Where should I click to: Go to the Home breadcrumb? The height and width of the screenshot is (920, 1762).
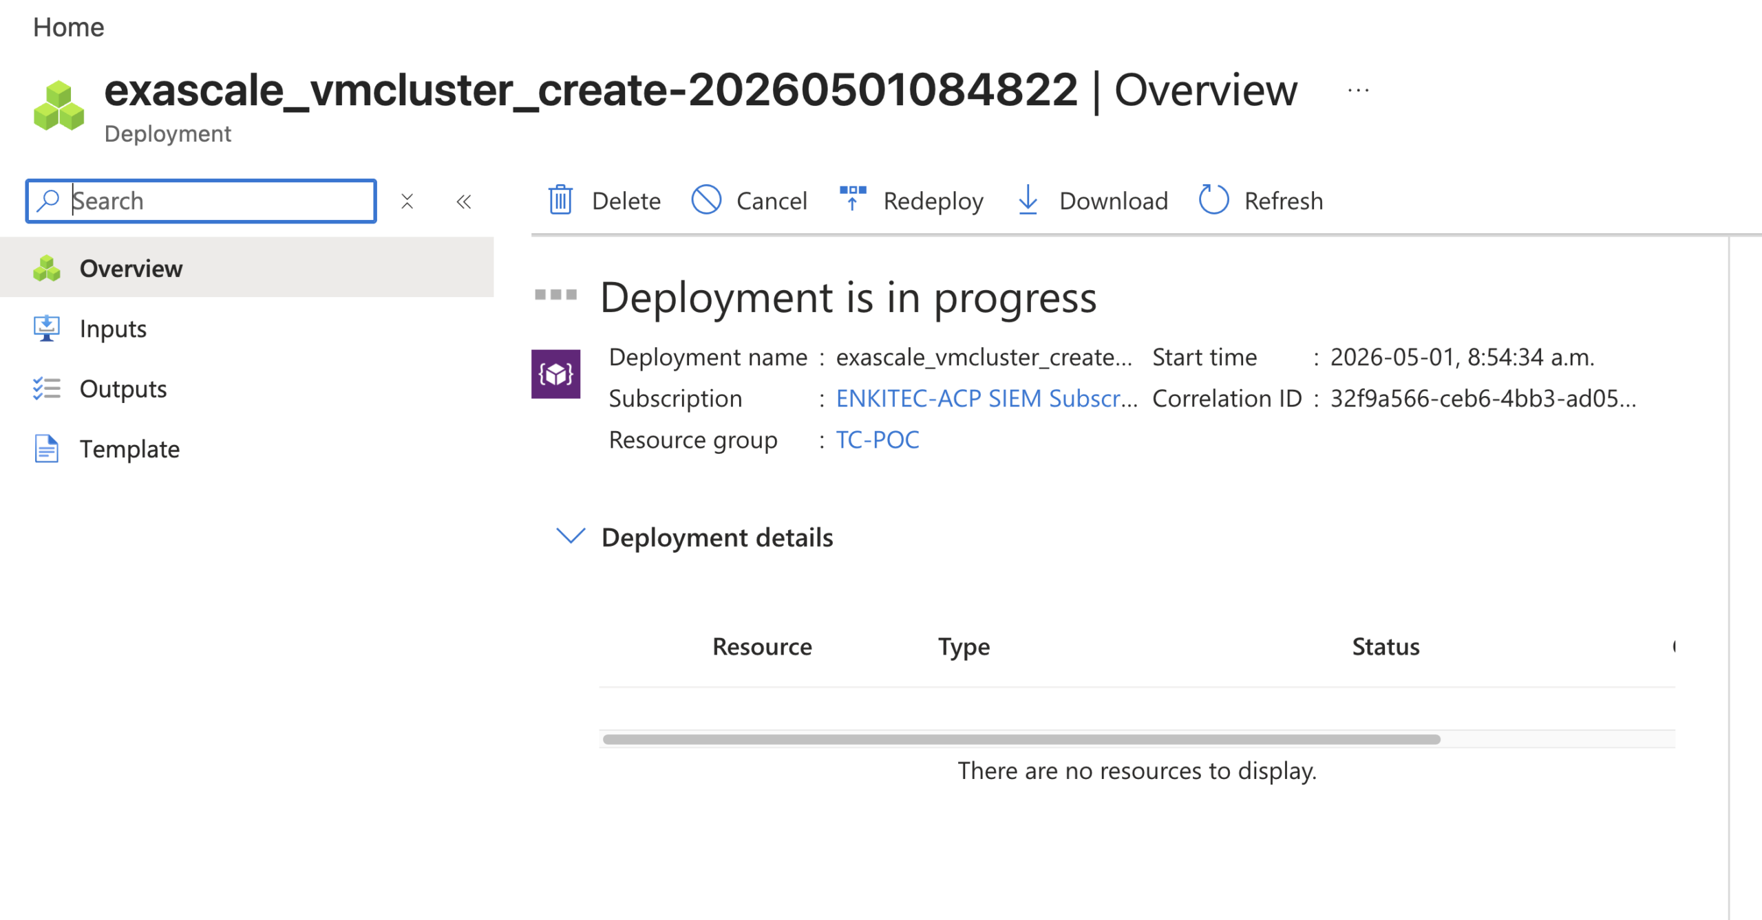coord(69,28)
